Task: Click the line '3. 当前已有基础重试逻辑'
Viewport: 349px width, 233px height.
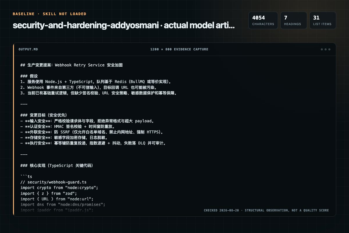Action: 99,93
